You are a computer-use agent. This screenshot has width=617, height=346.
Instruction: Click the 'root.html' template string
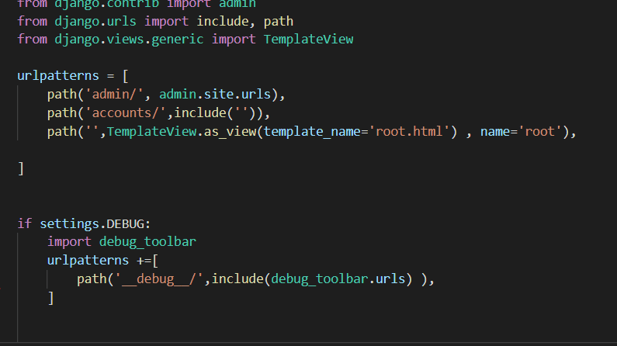coord(409,132)
